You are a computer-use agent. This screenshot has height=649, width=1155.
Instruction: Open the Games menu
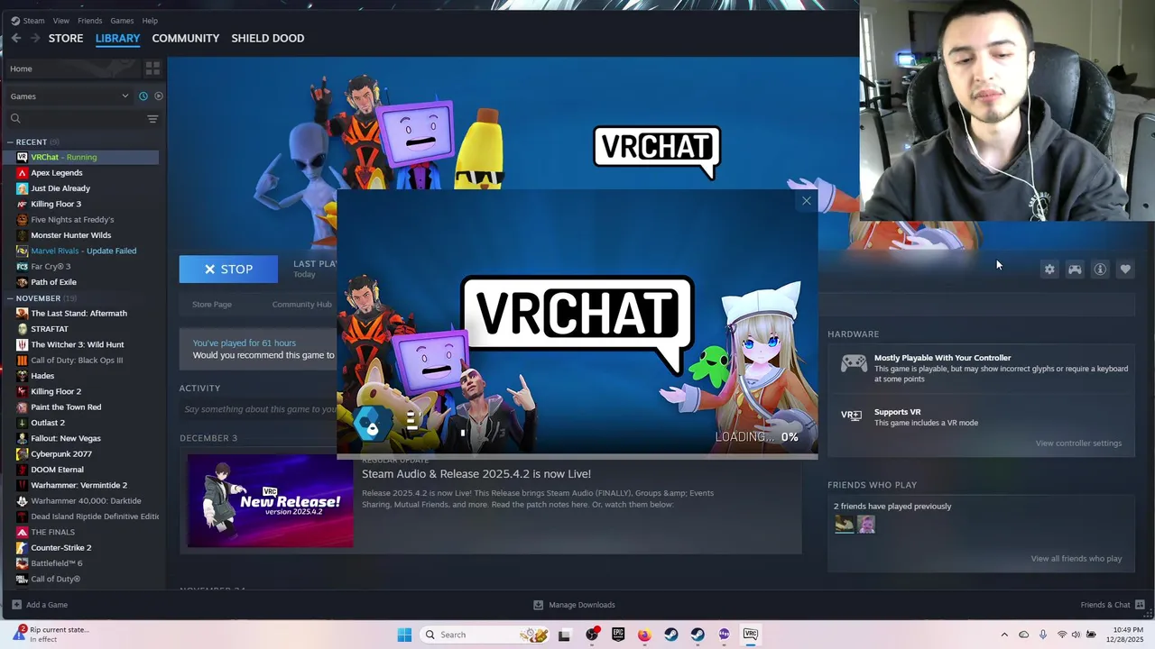point(122,21)
